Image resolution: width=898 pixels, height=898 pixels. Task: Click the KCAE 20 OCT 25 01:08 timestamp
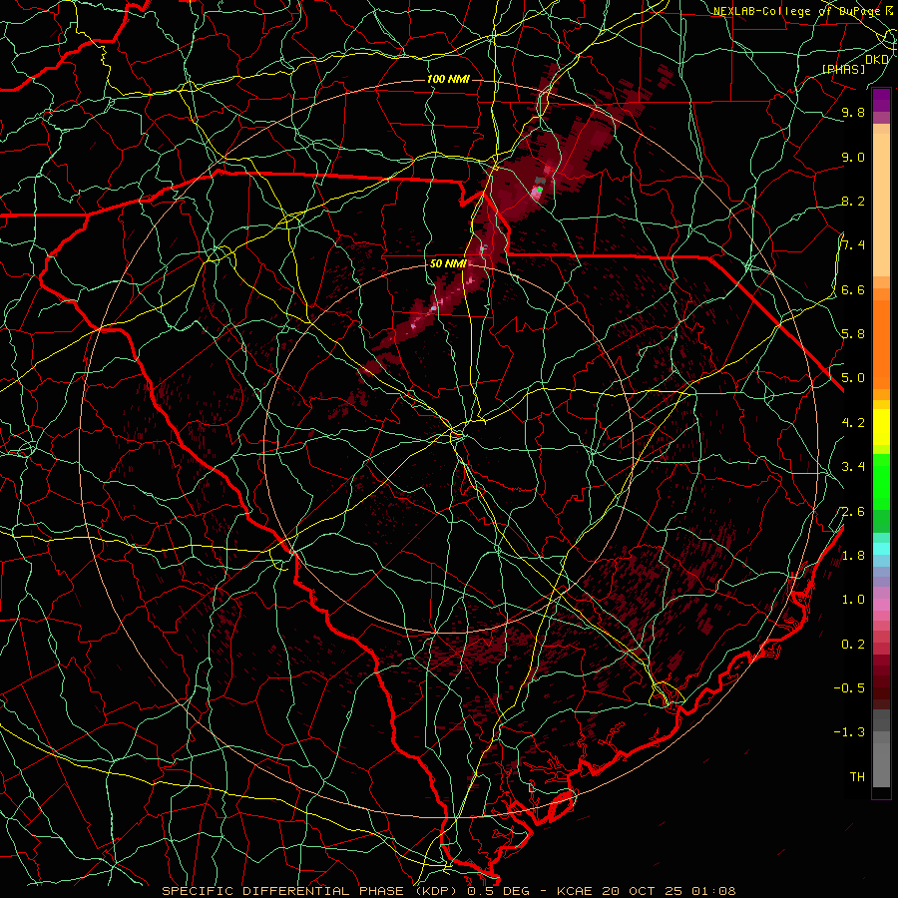click(646, 891)
